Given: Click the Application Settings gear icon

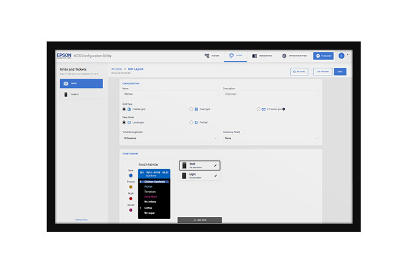Looking at the screenshot, I should 284,56.
